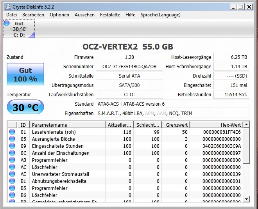Click status orb for ID AC Löschfehler row
Viewport: 258px width, 209px height.
tap(12, 167)
